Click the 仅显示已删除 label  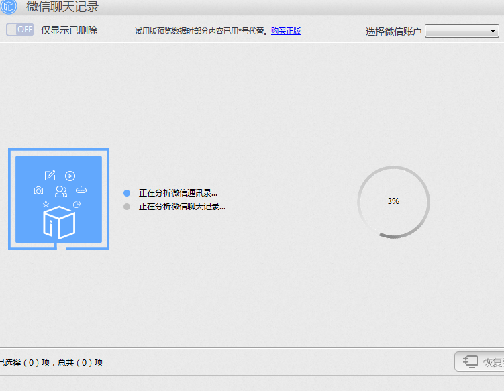69,30
